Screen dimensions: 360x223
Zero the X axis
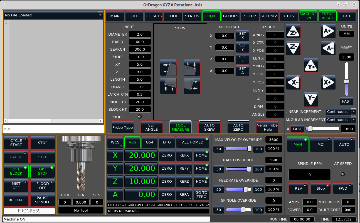167,155
